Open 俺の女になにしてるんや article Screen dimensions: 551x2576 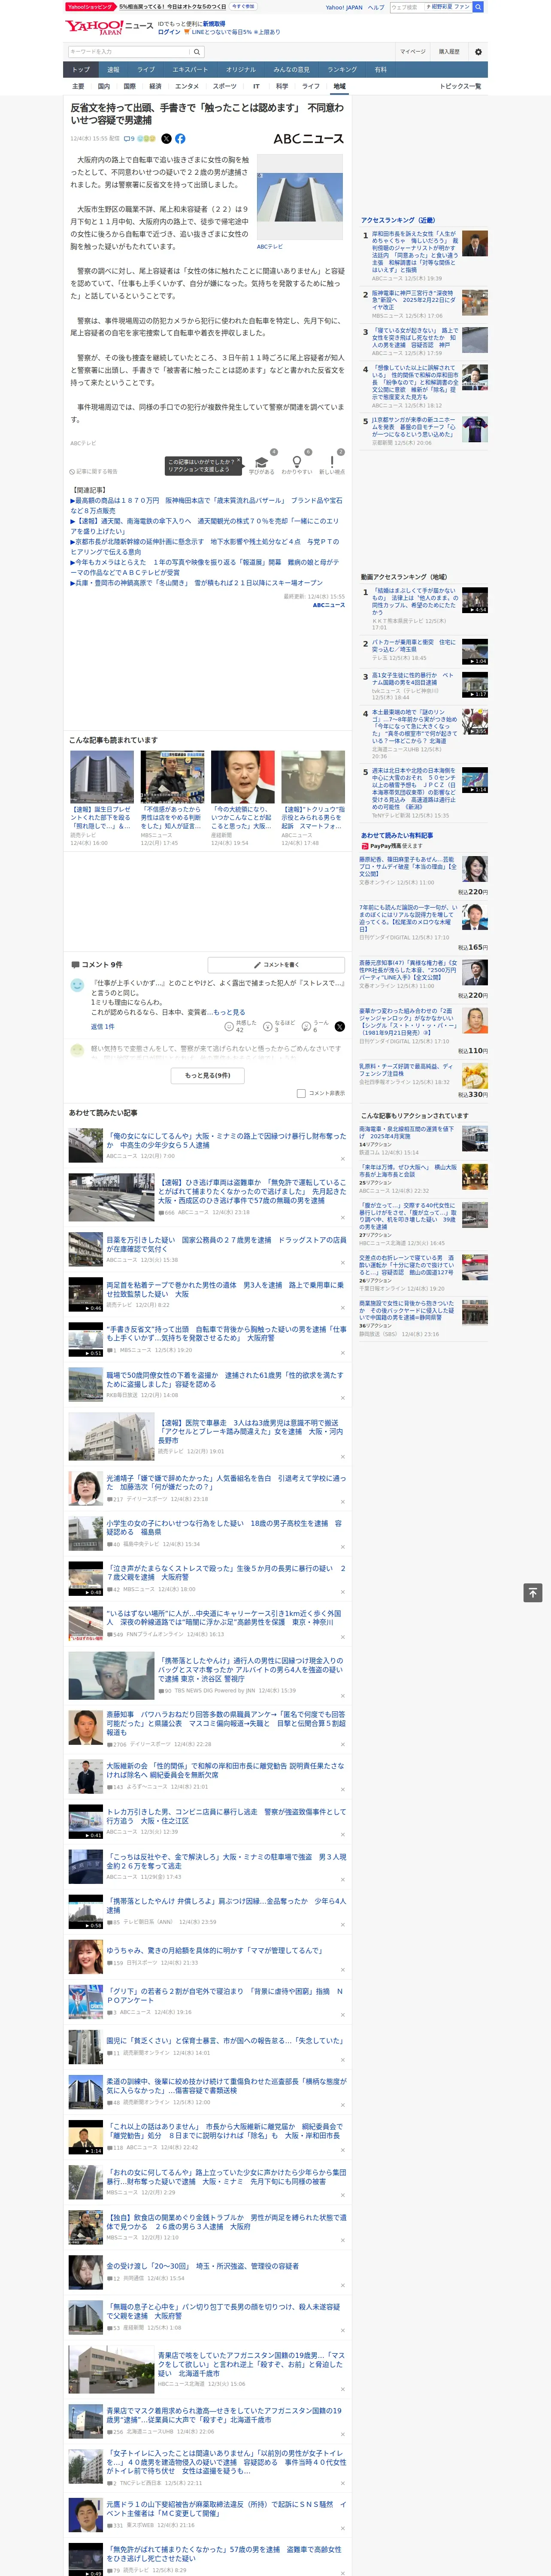pos(226,1141)
